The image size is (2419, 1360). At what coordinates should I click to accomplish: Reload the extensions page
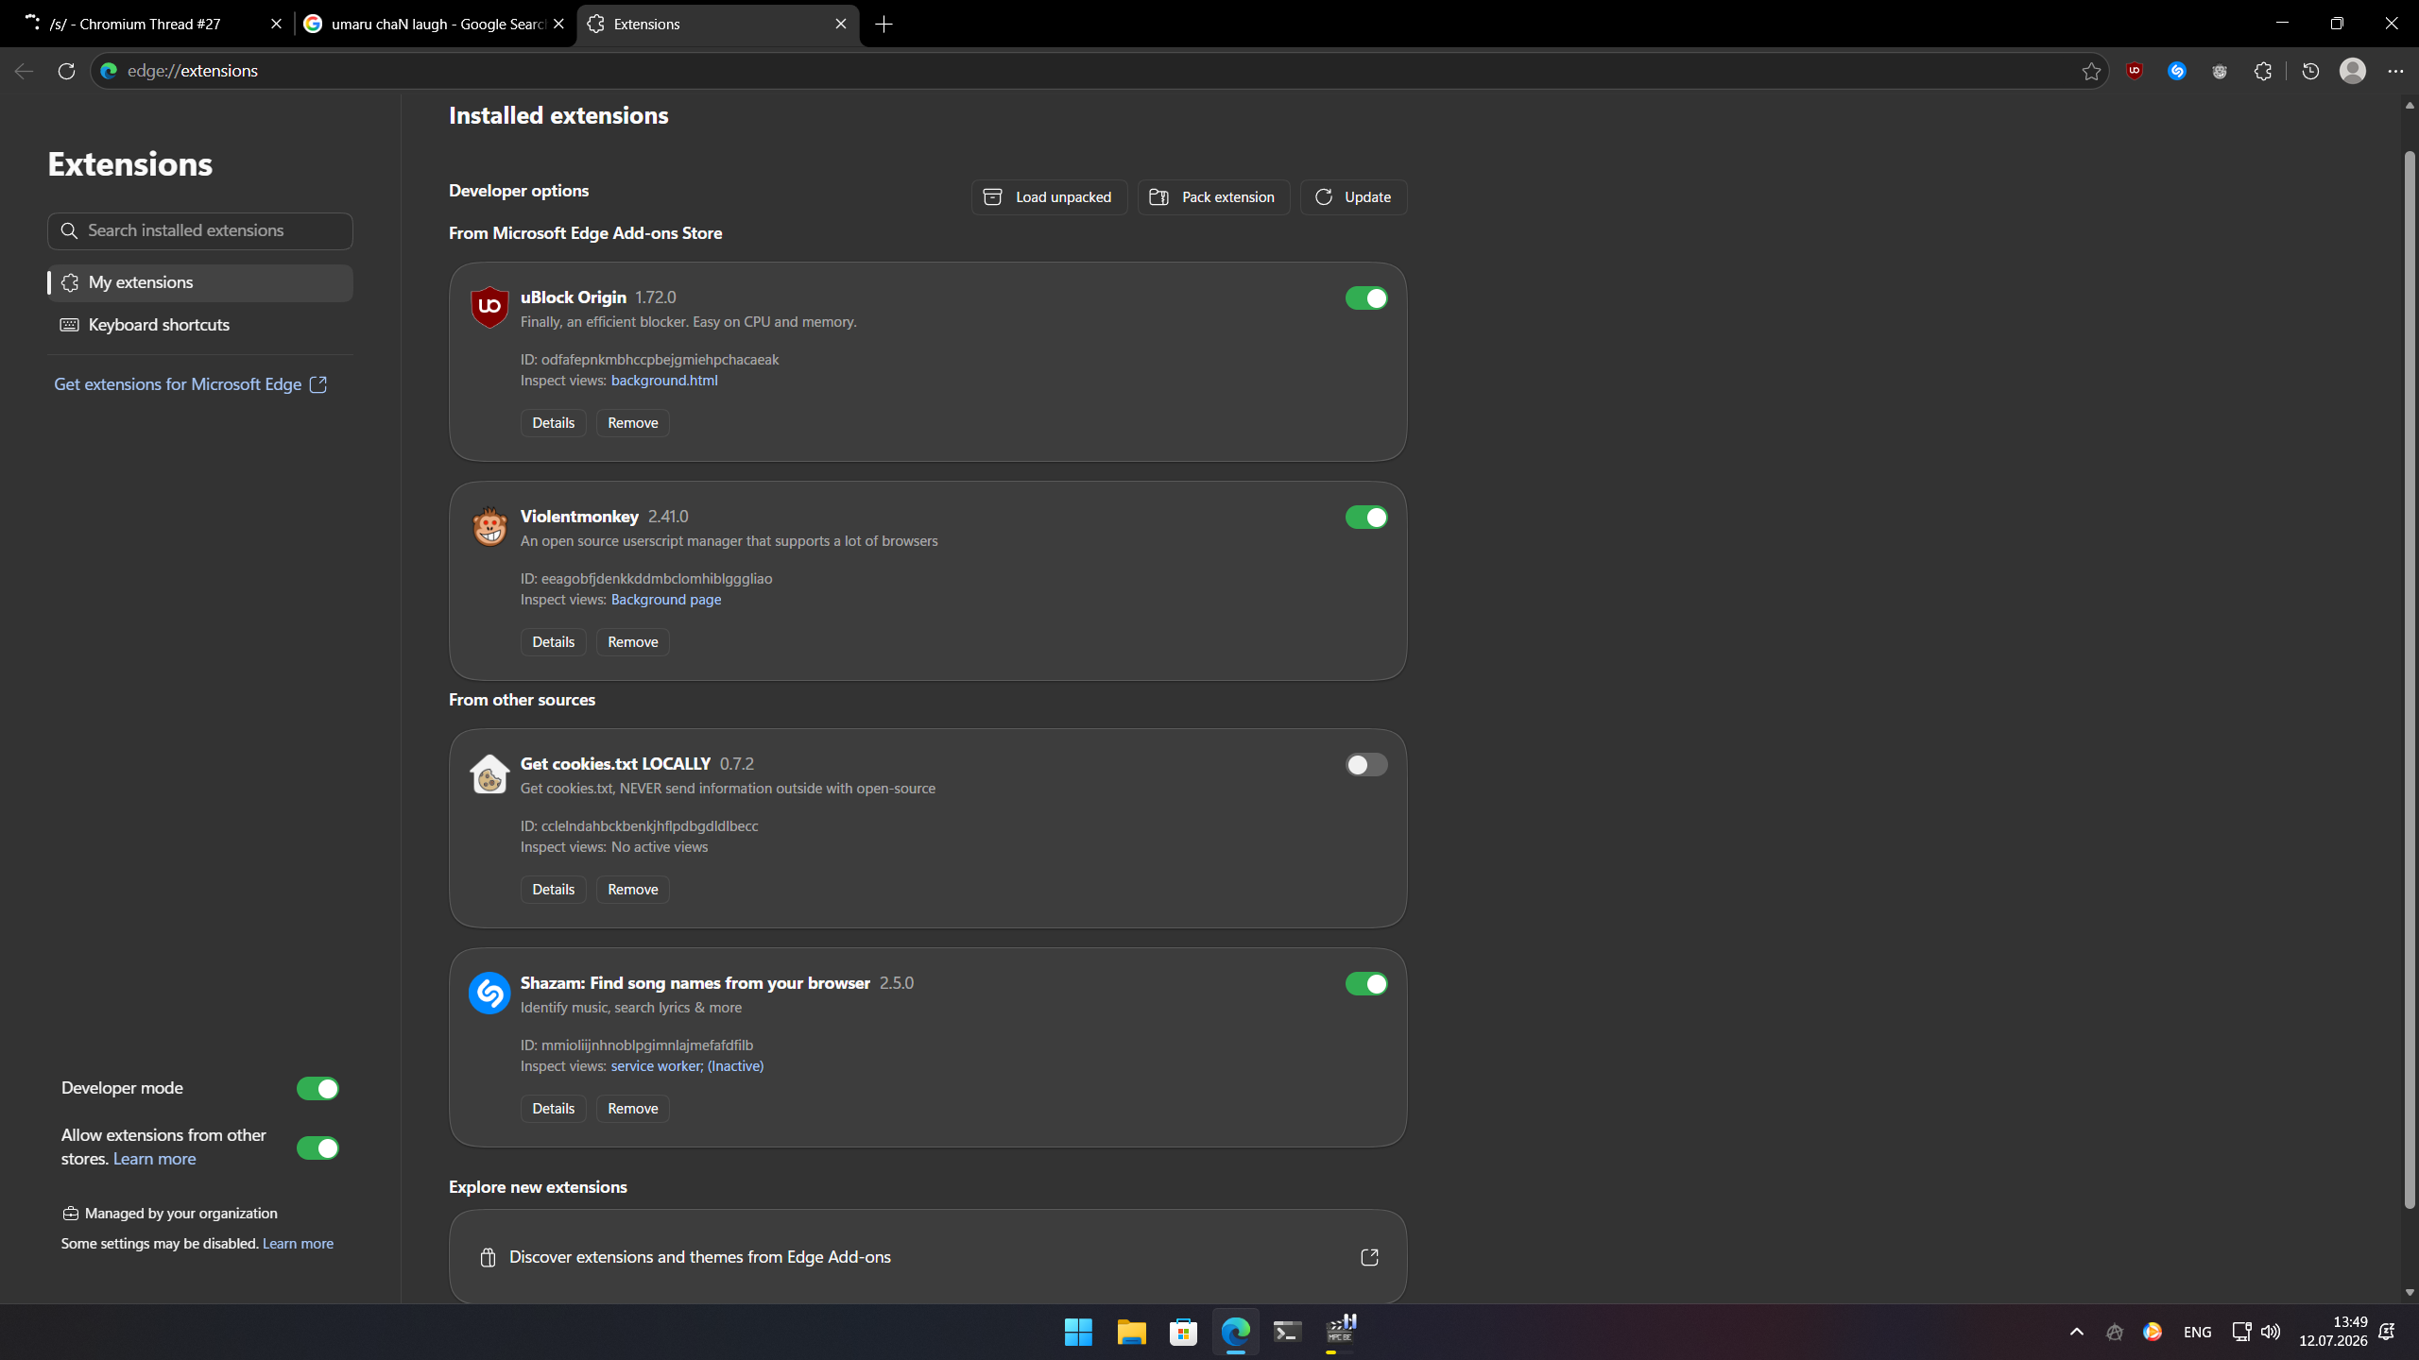[x=66, y=71]
